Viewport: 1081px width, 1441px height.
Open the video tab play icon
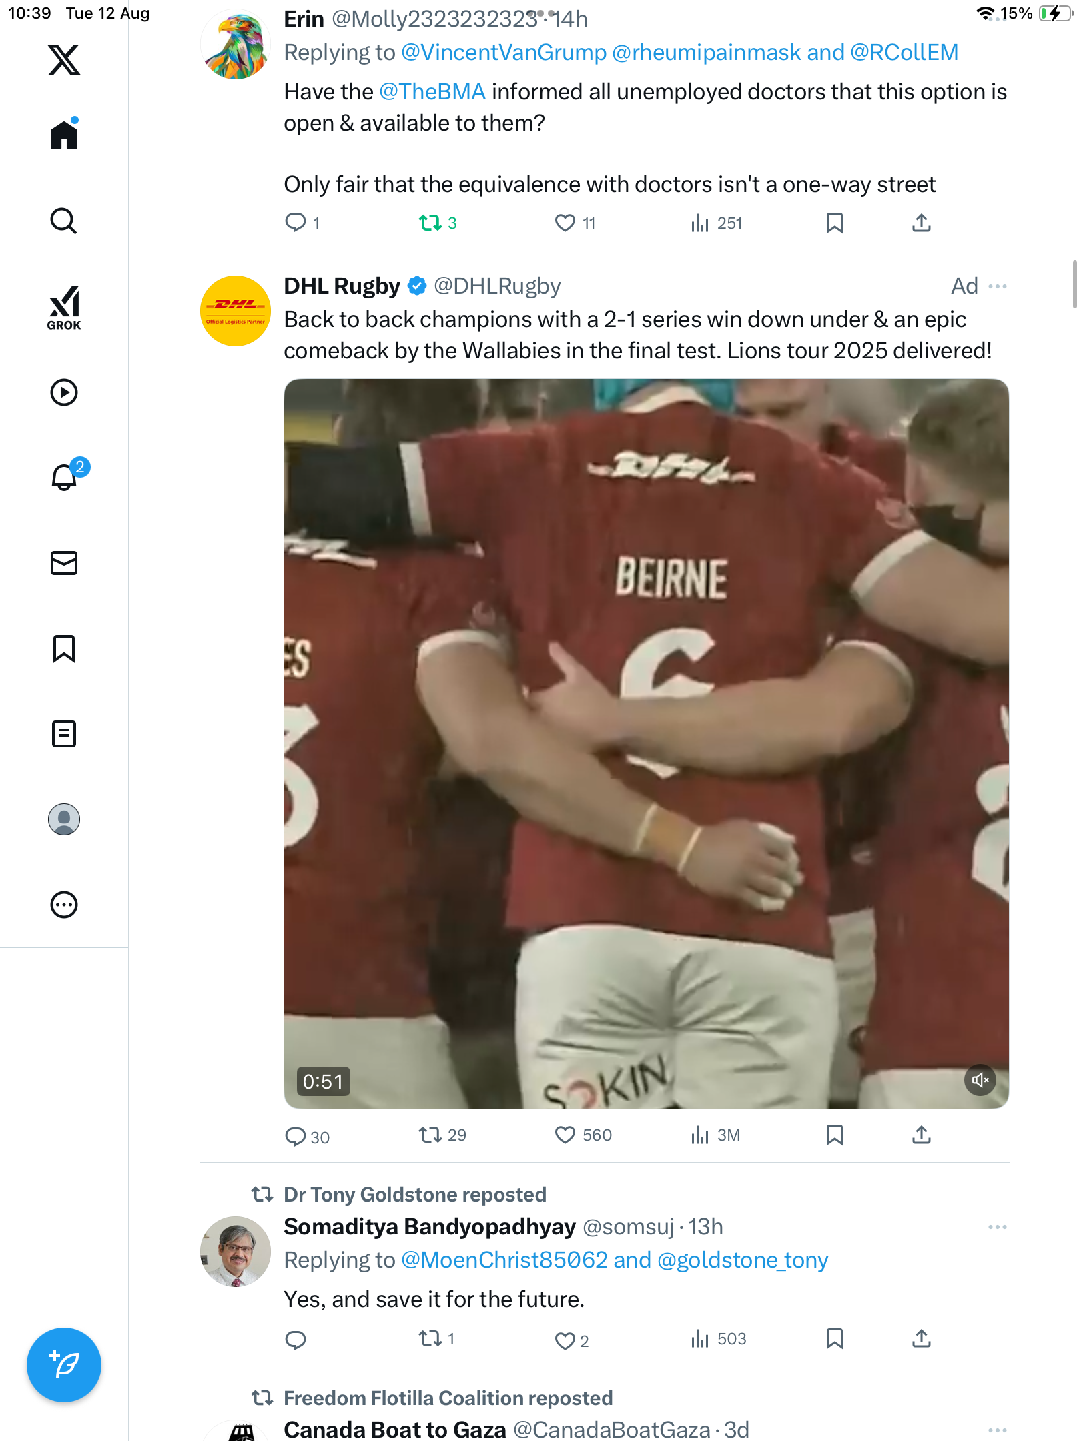64,392
